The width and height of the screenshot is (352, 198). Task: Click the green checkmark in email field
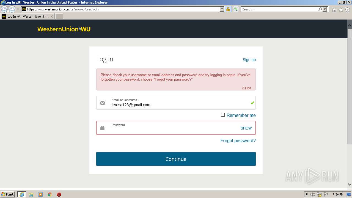click(252, 103)
